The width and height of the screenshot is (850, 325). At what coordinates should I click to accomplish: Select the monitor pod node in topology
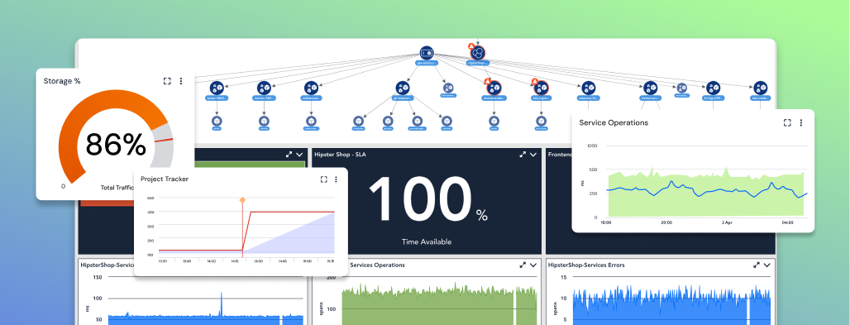(264, 88)
